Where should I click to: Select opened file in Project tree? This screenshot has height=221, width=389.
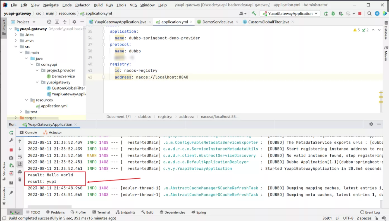click(x=49, y=22)
